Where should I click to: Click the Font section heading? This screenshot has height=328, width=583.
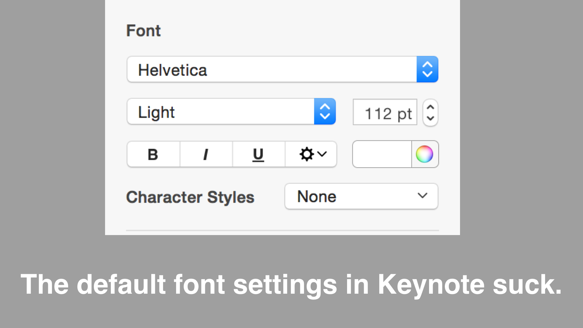[143, 31]
